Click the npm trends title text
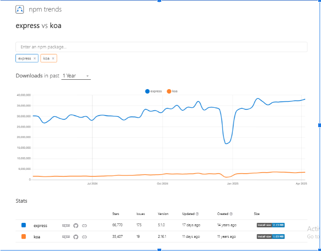The width and height of the screenshot is (321, 251). click(x=45, y=9)
